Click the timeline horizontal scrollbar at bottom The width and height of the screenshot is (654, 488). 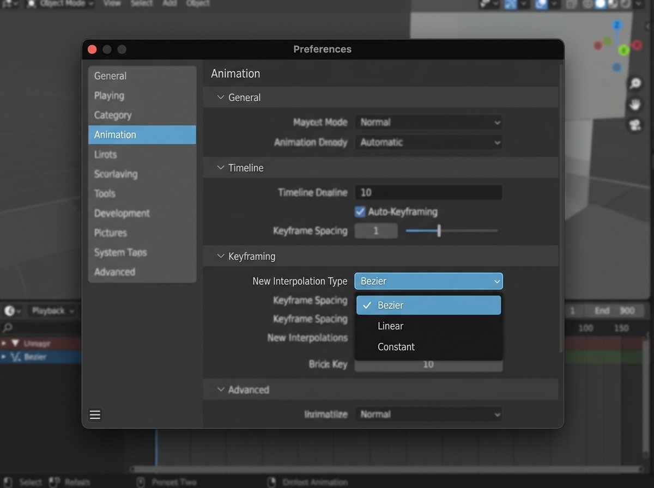pyautogui.click(x=387, y=469)
